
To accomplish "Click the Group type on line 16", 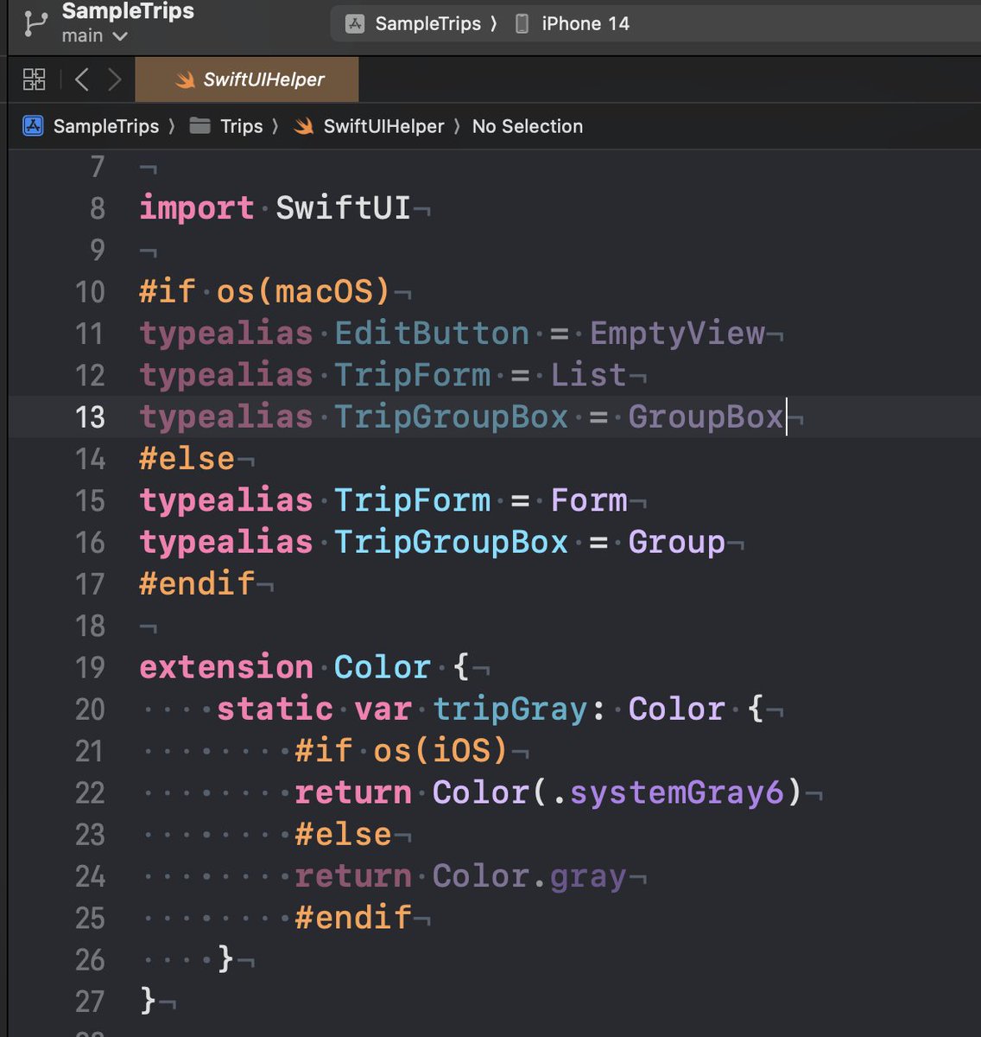I will pos(677,543).
